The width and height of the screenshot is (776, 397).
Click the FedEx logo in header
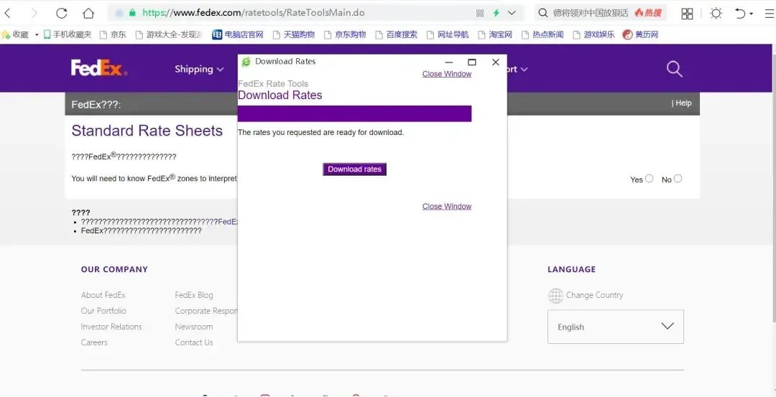pos(99,67)
